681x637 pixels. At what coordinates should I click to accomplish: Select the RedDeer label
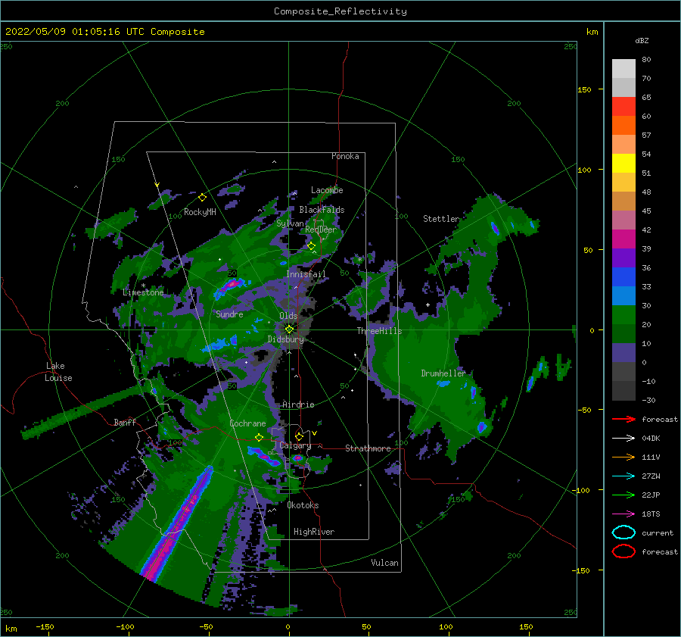[321, 230]
